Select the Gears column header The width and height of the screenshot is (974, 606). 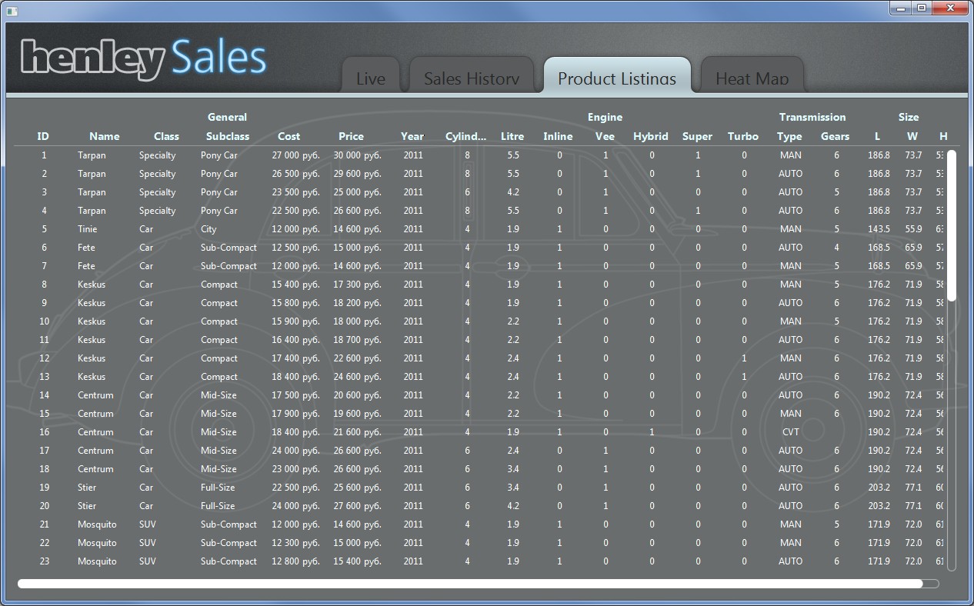[835, 136]
